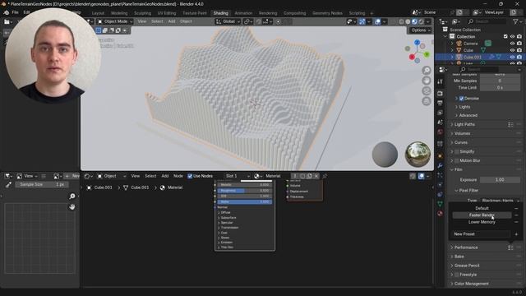Open the Render properties tab

(x=441, y=93)
